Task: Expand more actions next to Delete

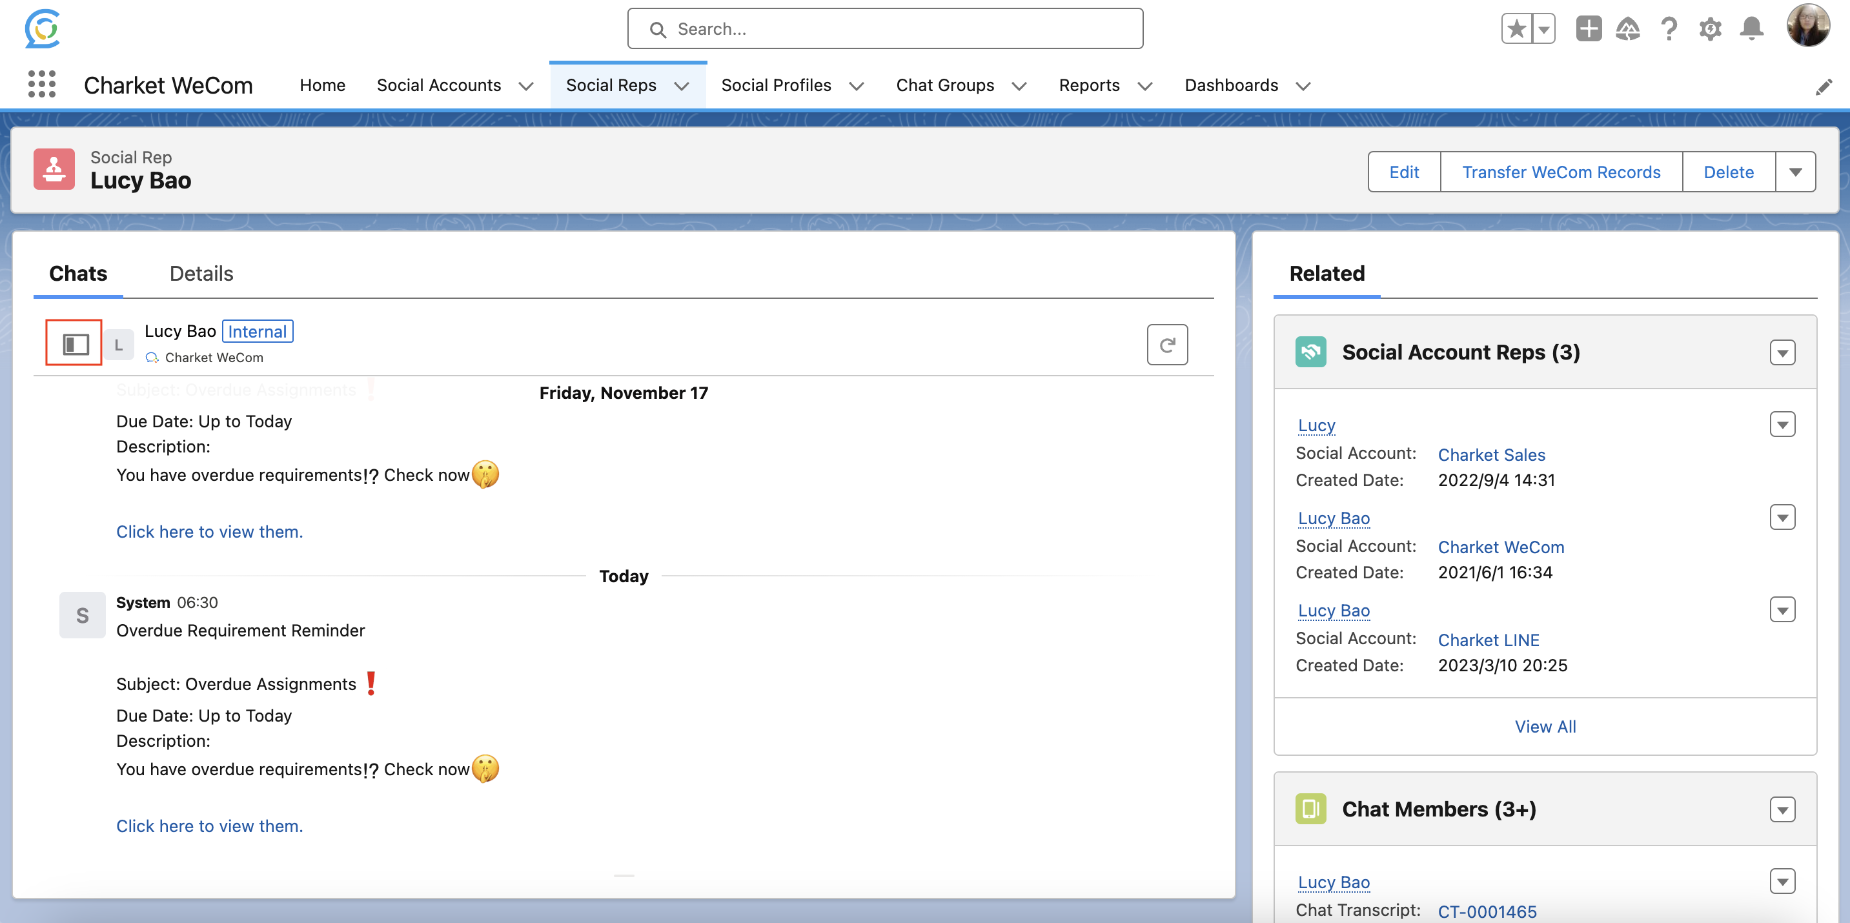Action: coord(1794,172)
